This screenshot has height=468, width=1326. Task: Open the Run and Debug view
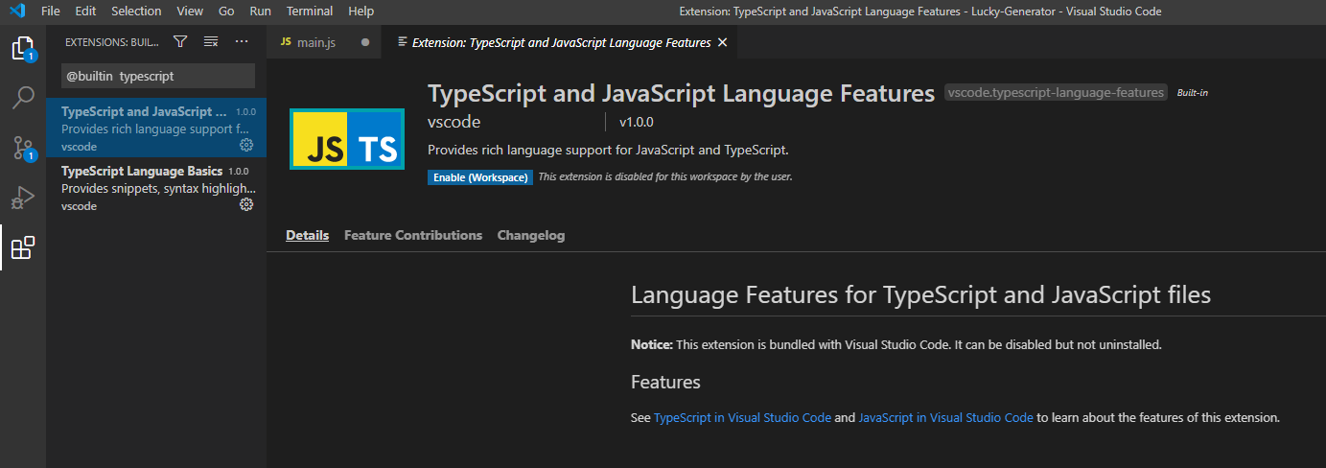click(23, 198)
